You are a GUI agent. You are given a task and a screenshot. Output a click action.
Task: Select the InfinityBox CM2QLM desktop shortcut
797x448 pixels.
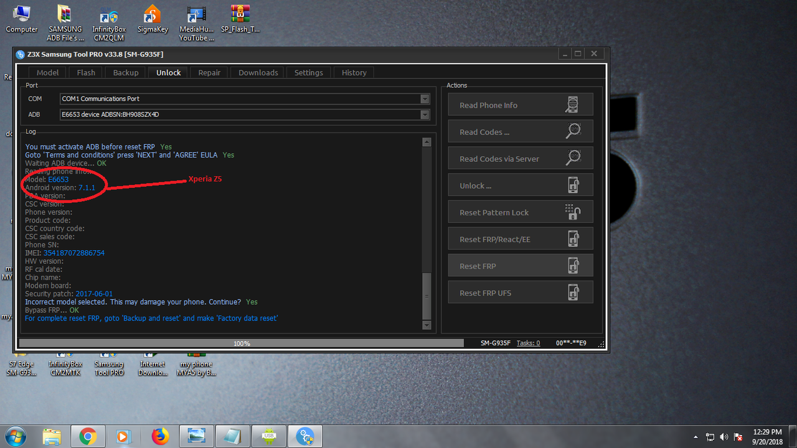(x=109, y=23)
